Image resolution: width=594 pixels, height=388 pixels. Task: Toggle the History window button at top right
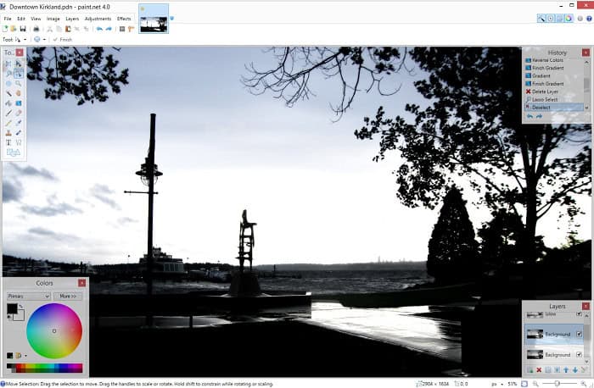coord(551,18)
